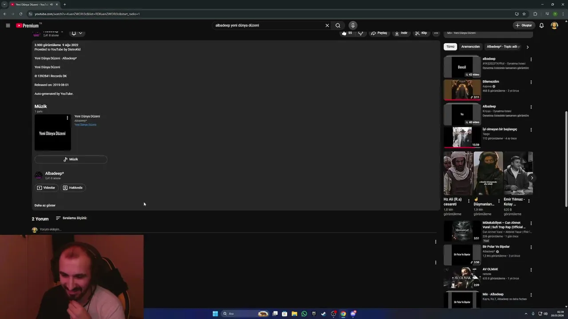Open YouTube notifications bell in header

point(541,25)
